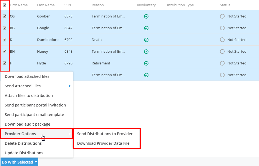Open the Do With Selected dropdown

19,162
